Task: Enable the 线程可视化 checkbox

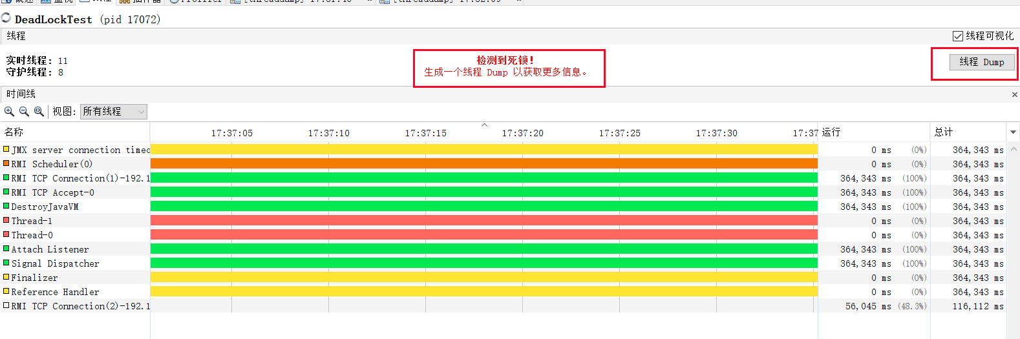Action: 958,36
